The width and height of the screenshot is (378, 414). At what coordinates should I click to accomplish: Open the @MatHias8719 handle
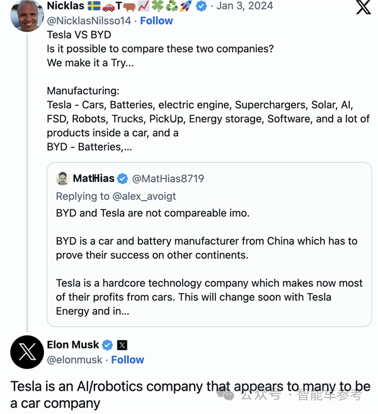coord(168,178)
